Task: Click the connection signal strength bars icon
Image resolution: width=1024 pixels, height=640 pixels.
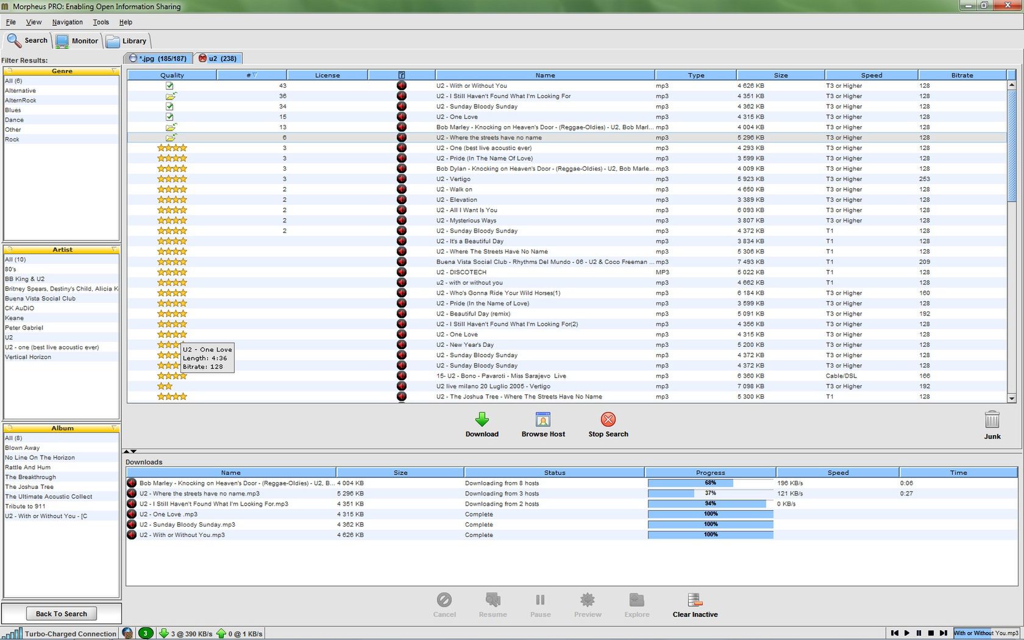Action: [x=12, y=633]
